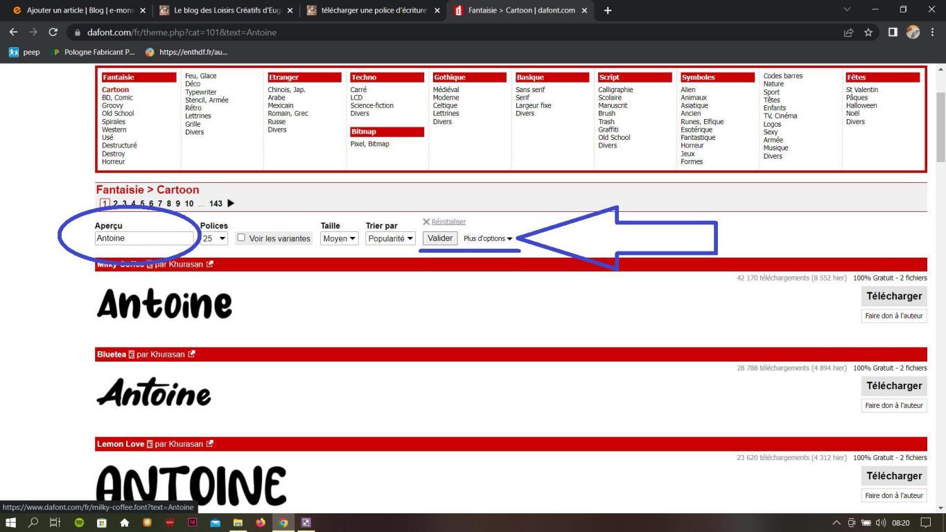Click euro donation icon next to Lemon Love
Viewport: 946px width, 532px height.
click(150, 445)
